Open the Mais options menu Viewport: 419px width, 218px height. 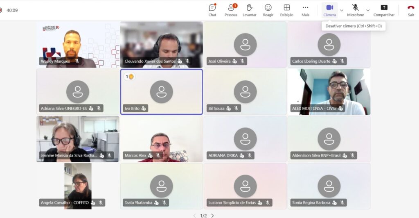coord(305,10)
